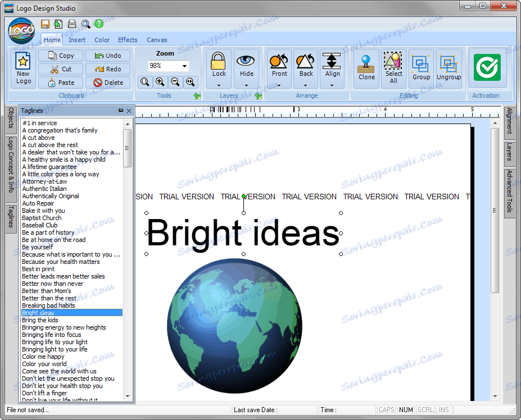Toggle Hide with the eye icon

pyautogui.click(x=246, y=61)
